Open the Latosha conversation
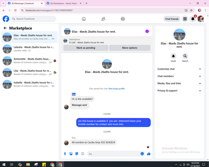Image resolution: width=209 pixels, height=167 pixels. pyautogui.click(x=29, y=49)
